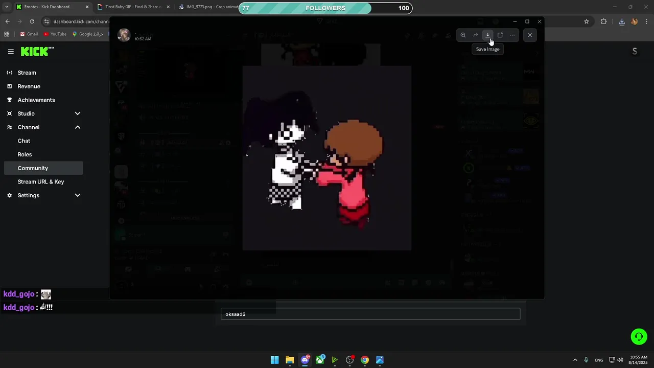Image resolution: width=654 pixels, height=368 pixels.
Task: Click the microphone tray icon
Action: point(586,360)
